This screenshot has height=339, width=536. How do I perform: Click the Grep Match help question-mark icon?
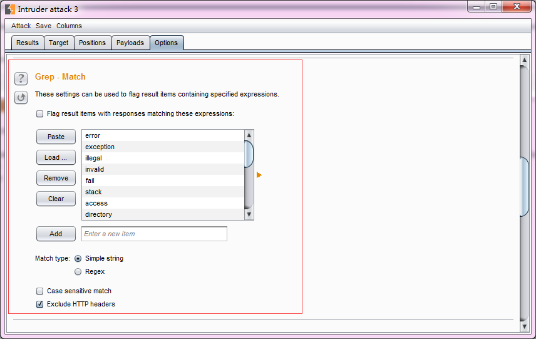point(21,78)
